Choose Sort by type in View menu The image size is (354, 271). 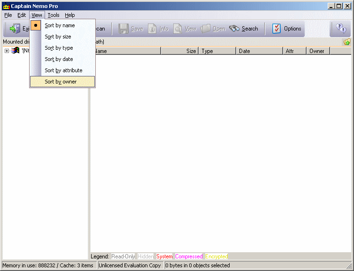(59, 48)
